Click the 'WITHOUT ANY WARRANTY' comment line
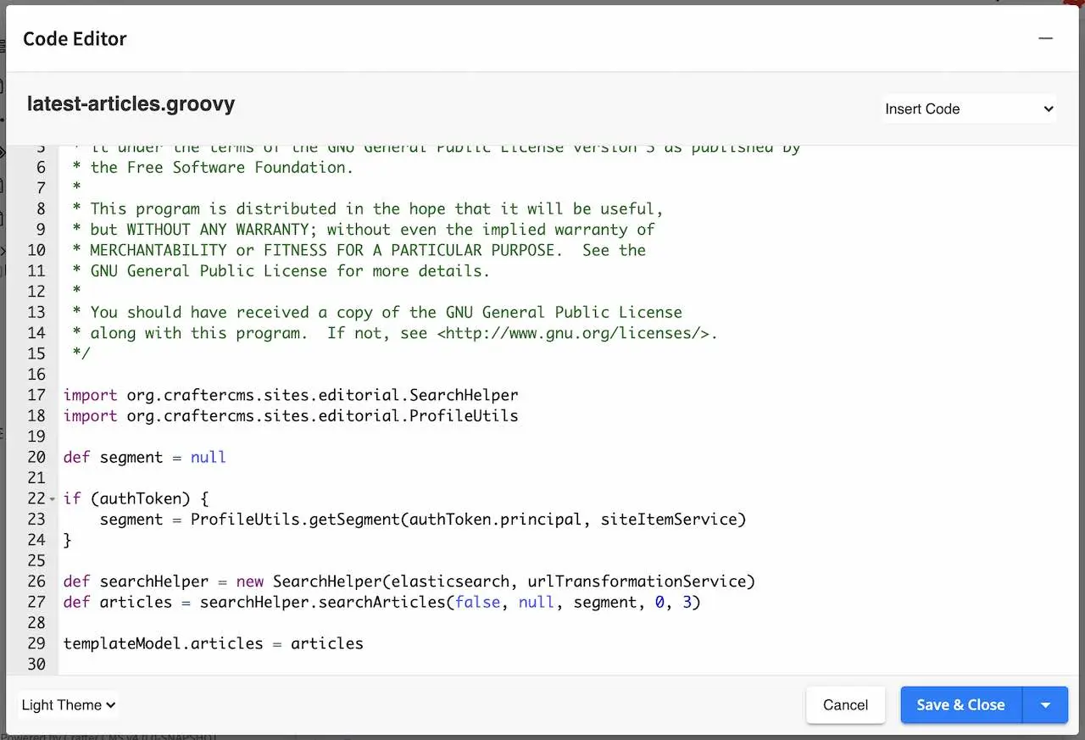This screenshot has width=1085, height=740. 364,230
